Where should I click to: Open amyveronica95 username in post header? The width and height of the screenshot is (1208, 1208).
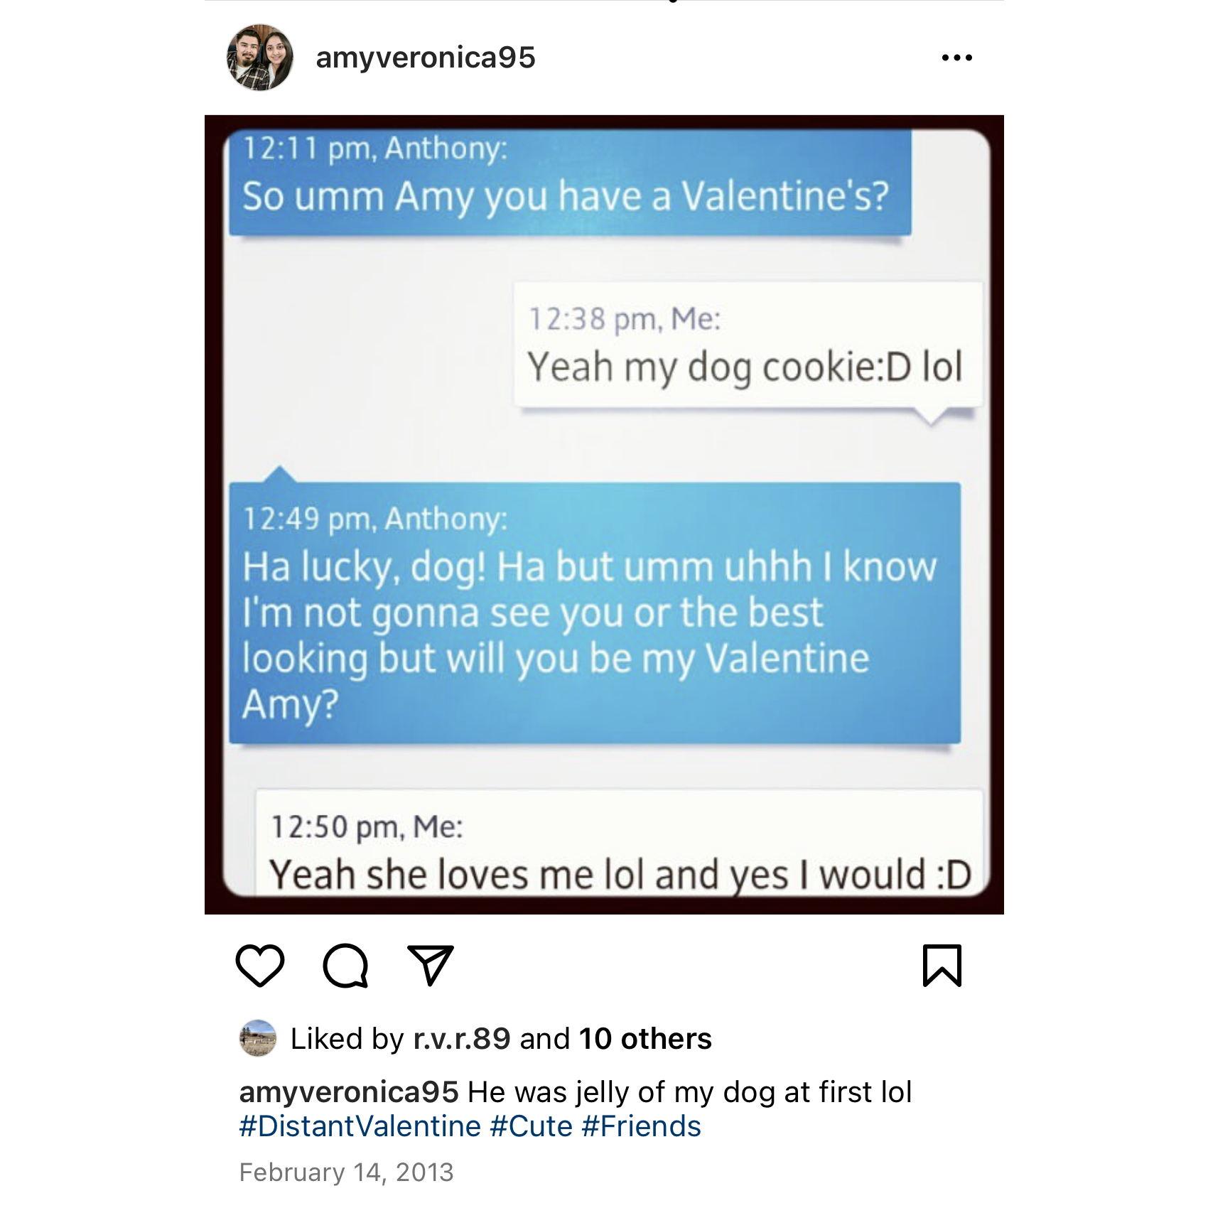(426, 58)
